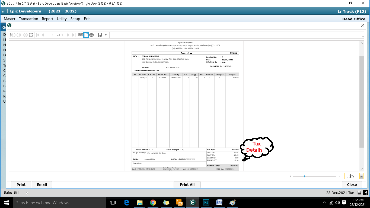The height and width of the screenshot is (208, 370).
Task: Show hidden system tray icons
Action: coord(324,203)
